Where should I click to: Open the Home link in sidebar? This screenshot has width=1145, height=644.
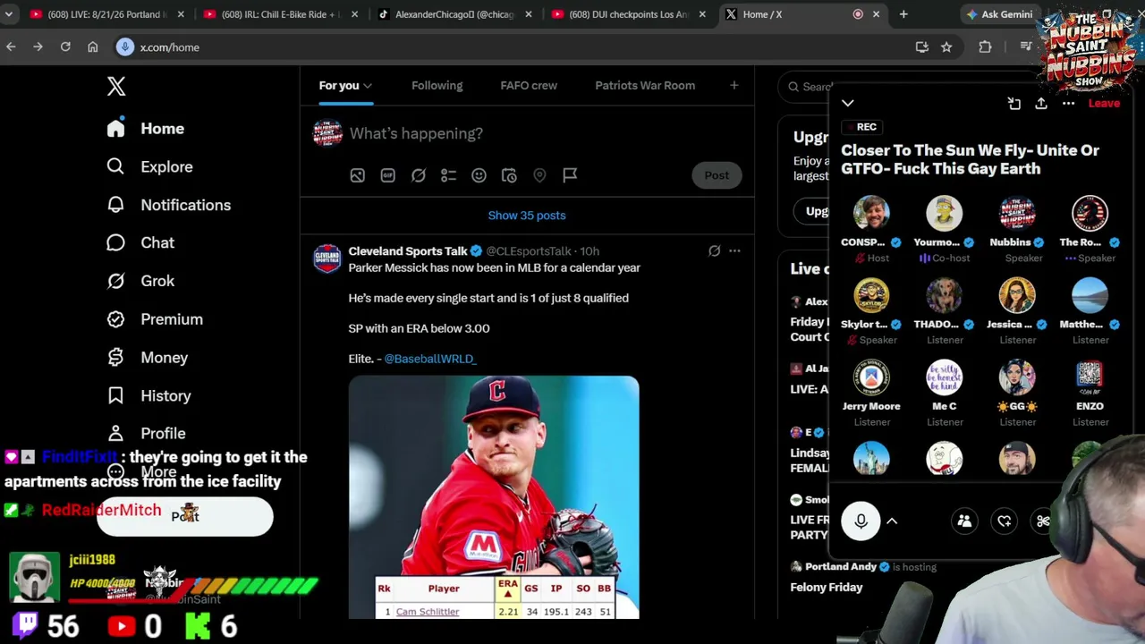pos(146,129)
